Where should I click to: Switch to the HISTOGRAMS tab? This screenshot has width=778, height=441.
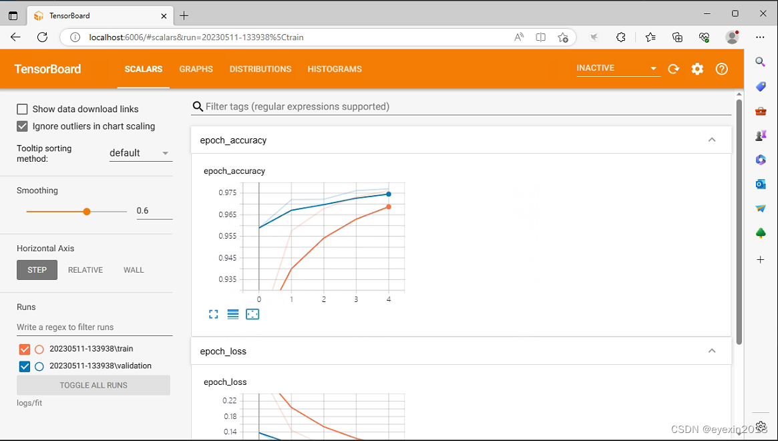point(335,69)
